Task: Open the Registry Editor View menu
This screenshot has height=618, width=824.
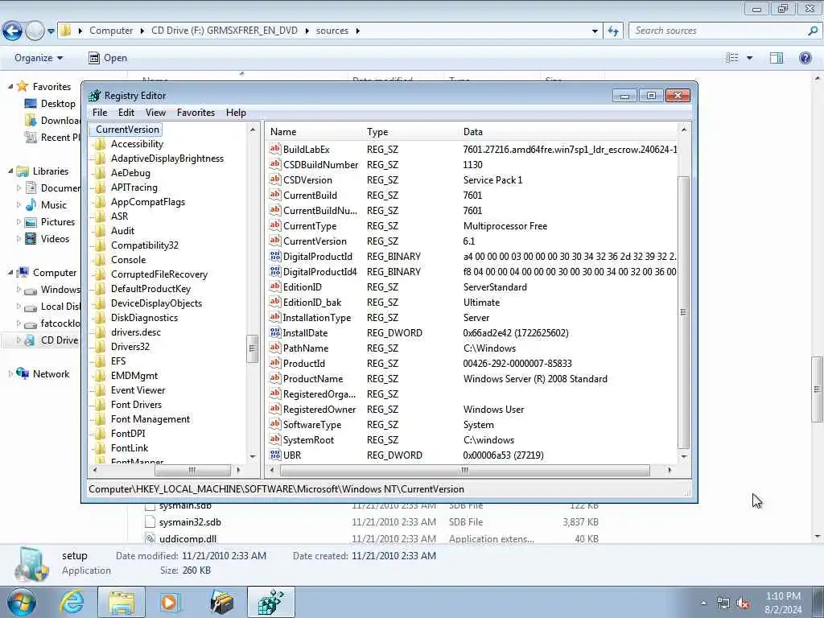Action: tap(155, 113)
